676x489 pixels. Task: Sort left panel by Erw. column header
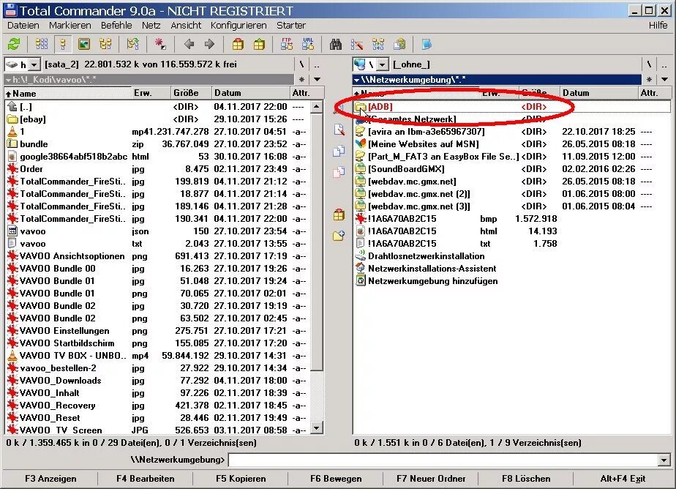coord(151,93)
